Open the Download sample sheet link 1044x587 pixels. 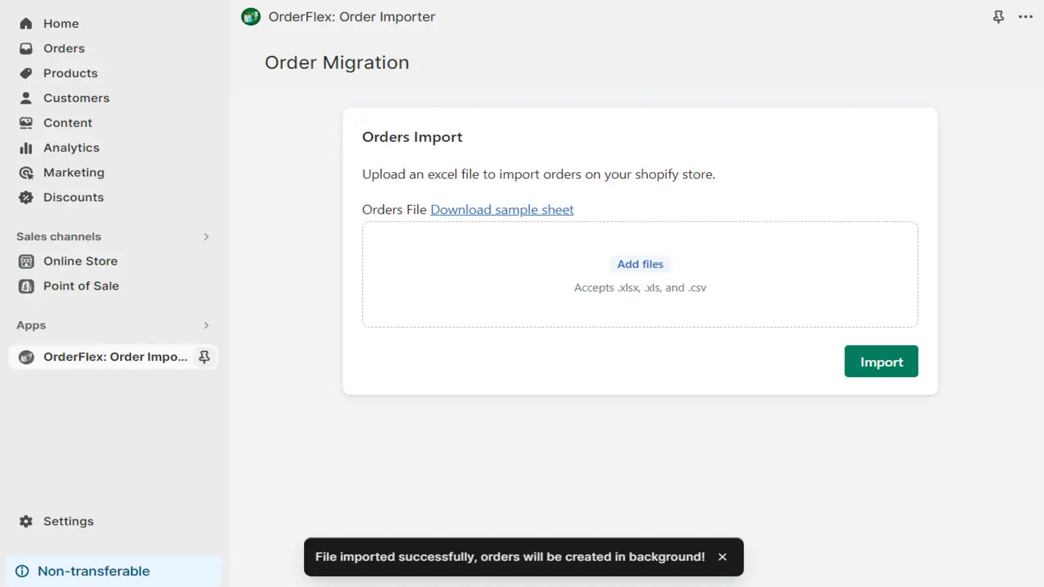(x=502, y=209)
